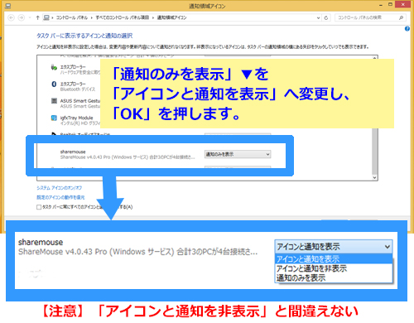Image resolution: width=414 pixels, height=323 pixels.
Task: Click the computer icon in the address bar
Action: [x=46, y=17]
